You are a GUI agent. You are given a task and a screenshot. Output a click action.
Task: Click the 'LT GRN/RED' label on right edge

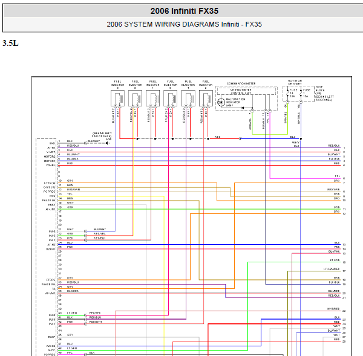pyautogui.click(x=332, y=269)
